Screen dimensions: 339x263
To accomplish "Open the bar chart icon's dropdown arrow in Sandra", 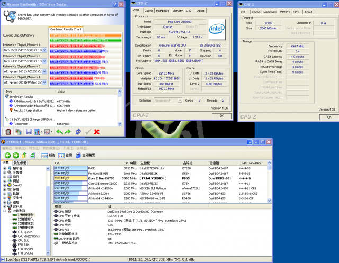I will pyautogui.click(x=41, y=132).
